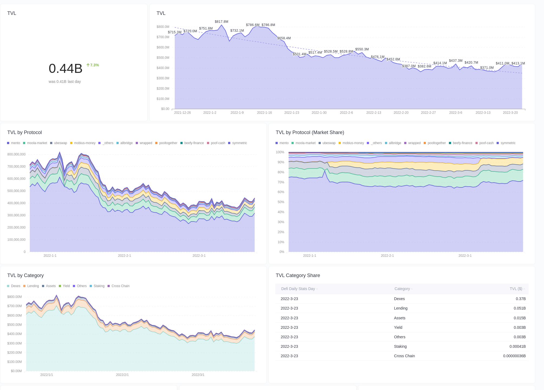Toggle Dexes legend in TVL by Category
Viewport: 544px width, 390px height.
14,286
